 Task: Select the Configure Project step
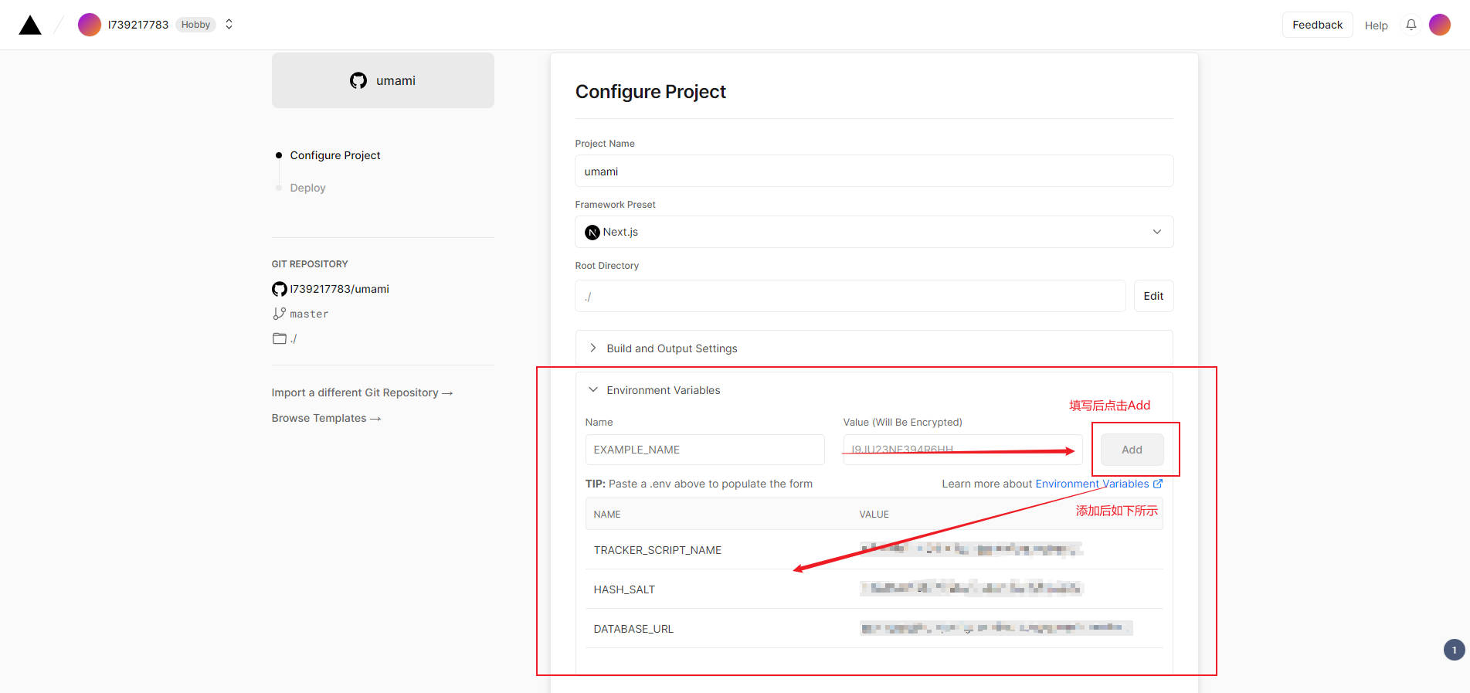click(335, 155)
